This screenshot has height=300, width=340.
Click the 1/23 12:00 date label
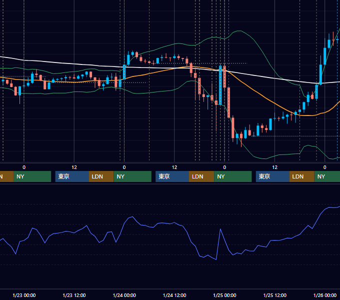[x=74, y=295]
